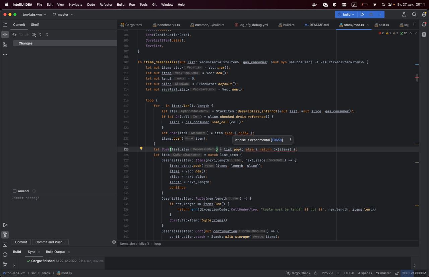Click the E0658 error code link
Image resolution: width=429 pixels, height=277 pixels.
(277, 140)
